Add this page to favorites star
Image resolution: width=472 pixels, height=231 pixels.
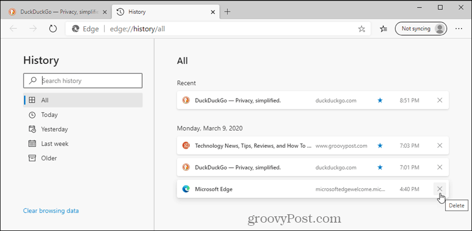(x=362, y=29)
